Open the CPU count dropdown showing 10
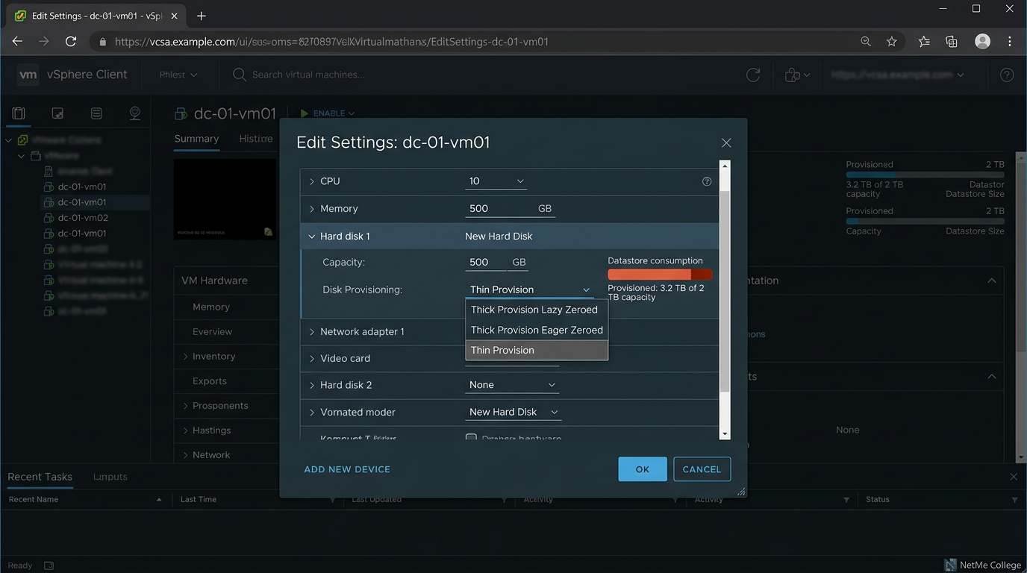The height and width of the screenshot is (573, 1027). pos(496,181)
